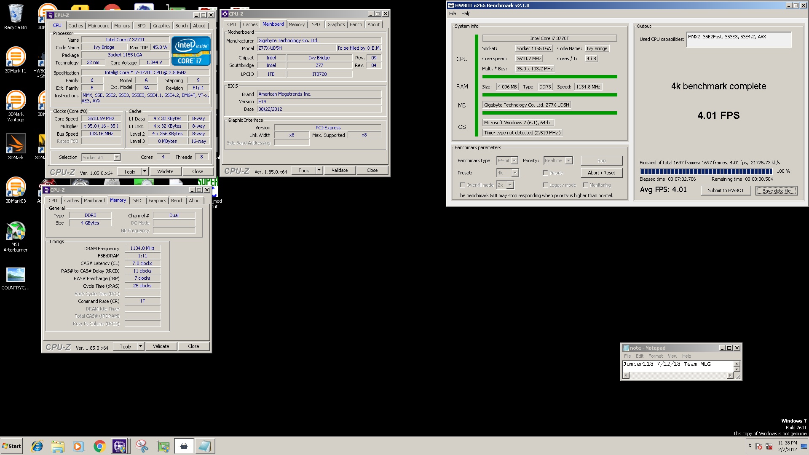The height and width of the screenshot is (455, 809).
Task: Open the File menu in HWBOT x265
Action: click(453, 13)
